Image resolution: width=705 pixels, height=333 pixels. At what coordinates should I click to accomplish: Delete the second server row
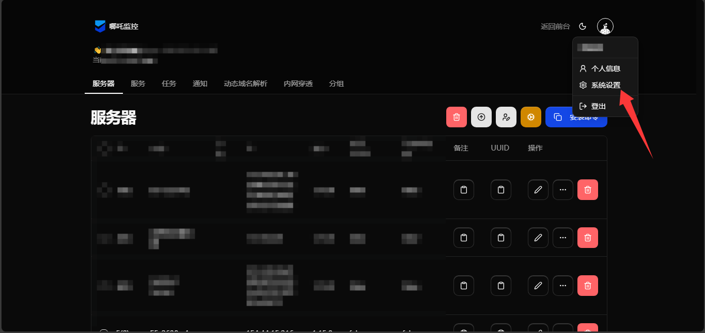coord(587,238)
